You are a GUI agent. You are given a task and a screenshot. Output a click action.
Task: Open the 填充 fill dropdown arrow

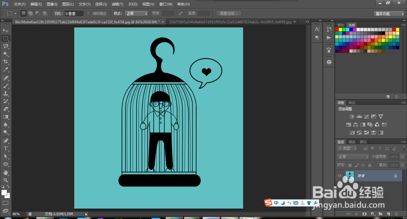pyautogui.click(x=403, y=165)
